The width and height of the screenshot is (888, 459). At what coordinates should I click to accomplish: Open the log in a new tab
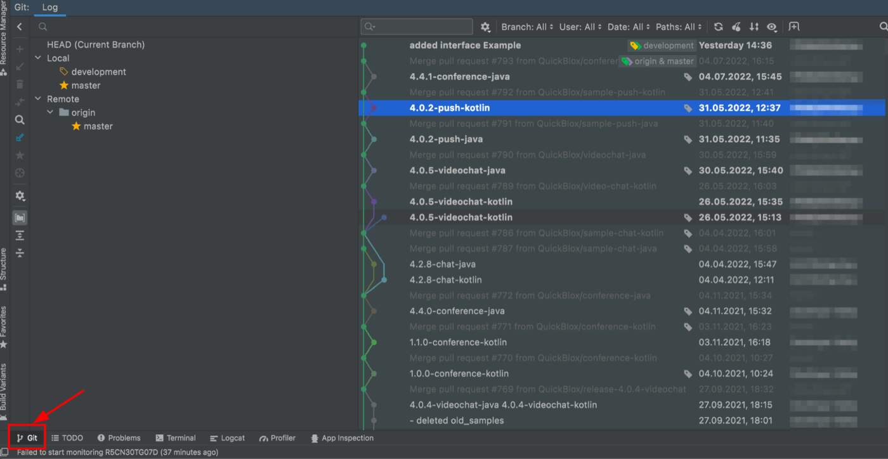pos(794,27)
